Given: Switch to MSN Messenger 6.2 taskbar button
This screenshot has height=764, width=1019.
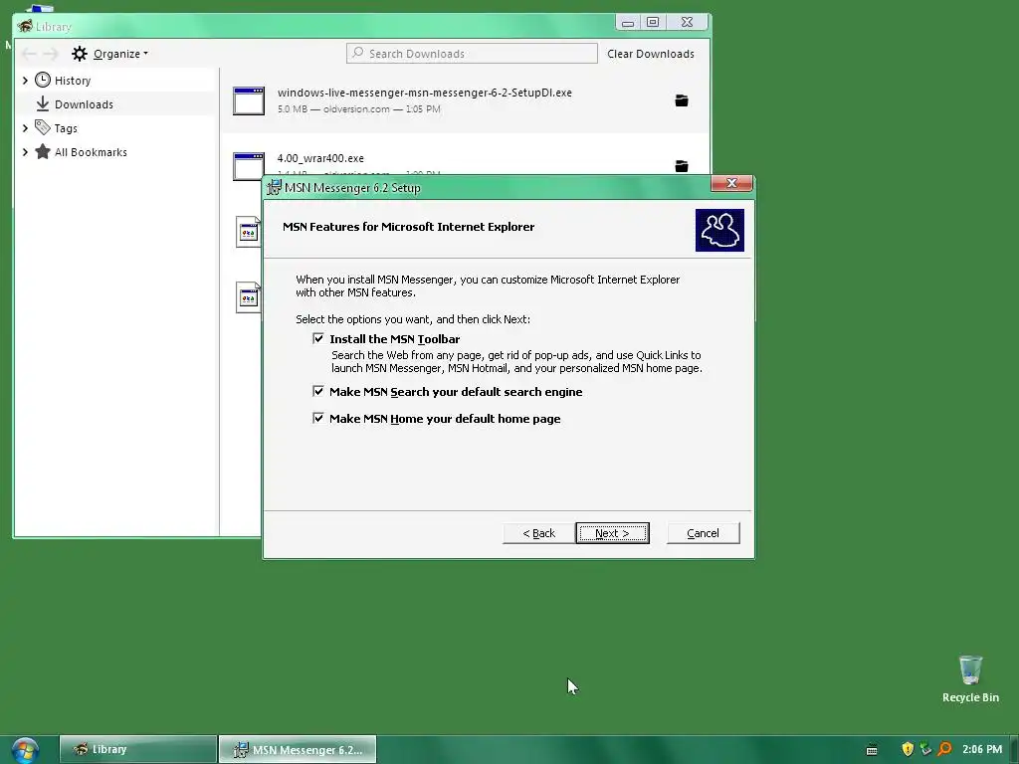Looking at the screenshot, I should tap(298, 749).
